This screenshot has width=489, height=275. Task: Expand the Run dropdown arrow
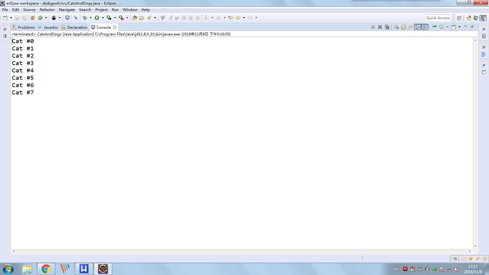click(103, 18)
